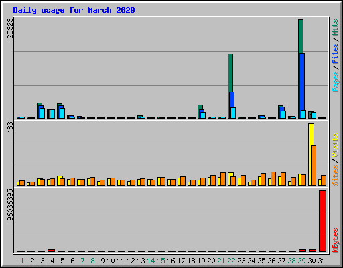Click the day 30 label on x-axis
The height and width of the screenshot is (268, 343).
(312, 261)
